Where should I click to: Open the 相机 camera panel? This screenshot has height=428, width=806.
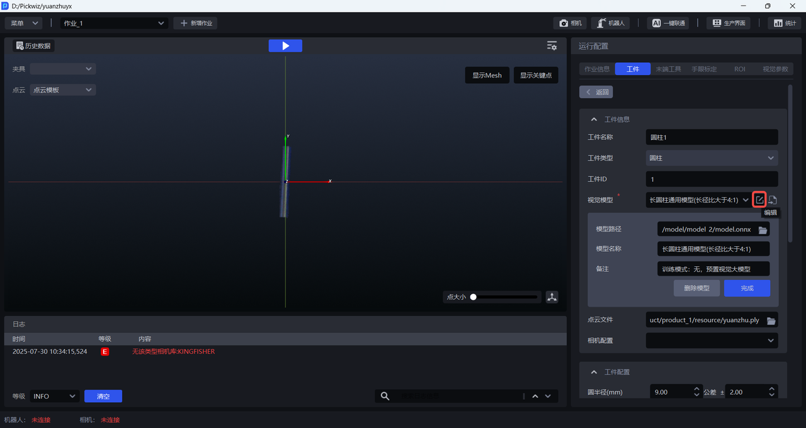tap(570, 23)
